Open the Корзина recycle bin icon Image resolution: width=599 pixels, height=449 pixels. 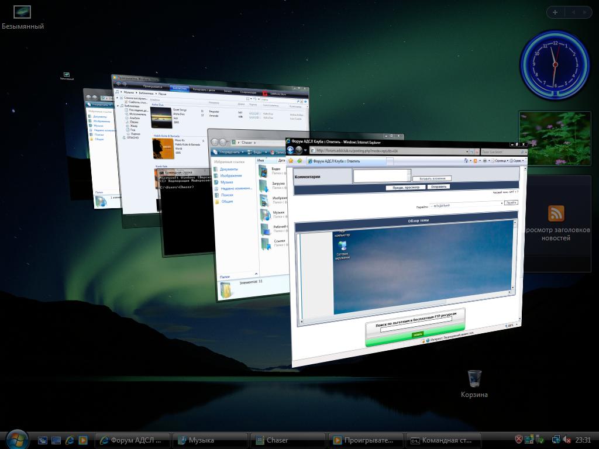point(474,379)
